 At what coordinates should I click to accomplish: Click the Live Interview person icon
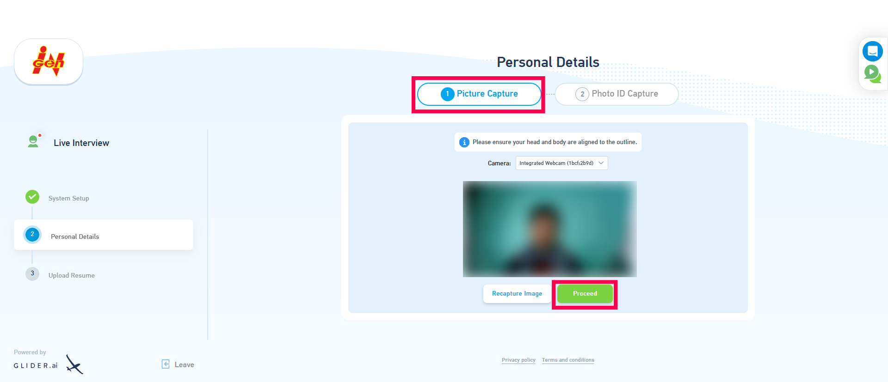pyautogui.click(x=34, y=141)
